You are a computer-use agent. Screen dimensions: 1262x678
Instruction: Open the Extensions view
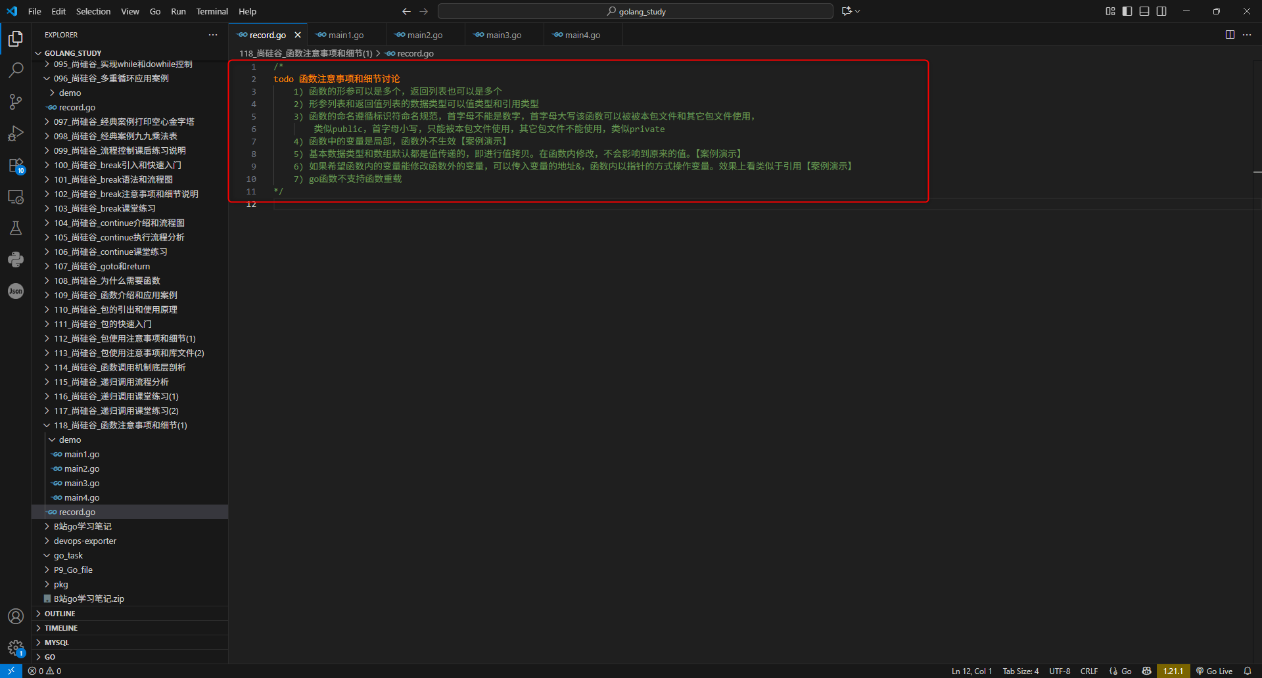pos(16,165)
